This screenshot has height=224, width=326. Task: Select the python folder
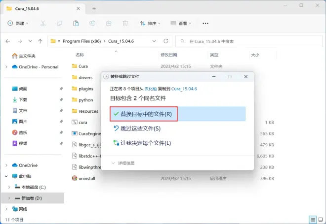pyautogui.click(x=82, y=100)
